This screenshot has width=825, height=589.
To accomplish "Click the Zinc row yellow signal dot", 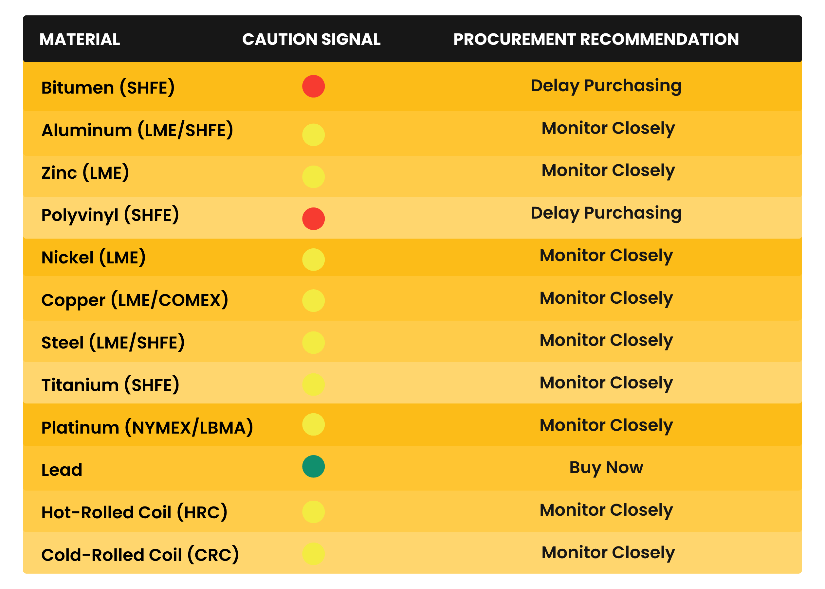I will point(313,177).
